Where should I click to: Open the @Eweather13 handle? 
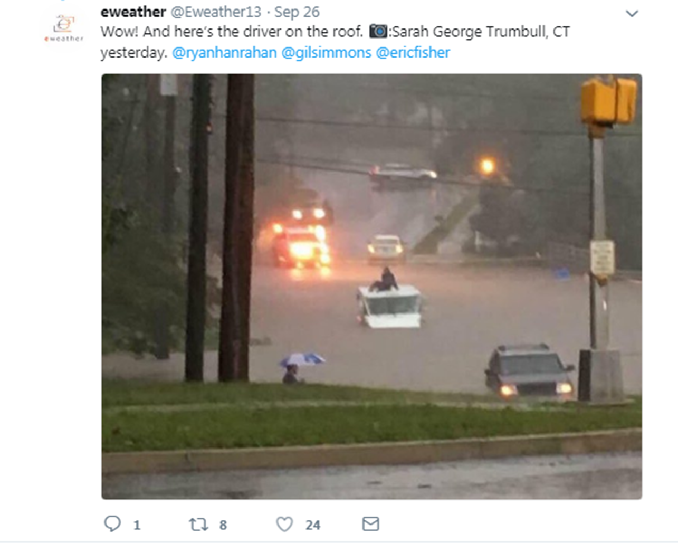point(216,12)
